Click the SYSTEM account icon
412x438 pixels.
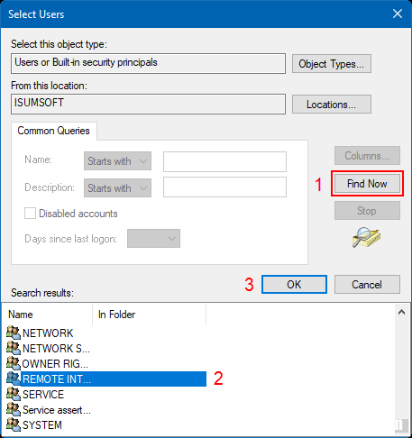coord(14,424)
